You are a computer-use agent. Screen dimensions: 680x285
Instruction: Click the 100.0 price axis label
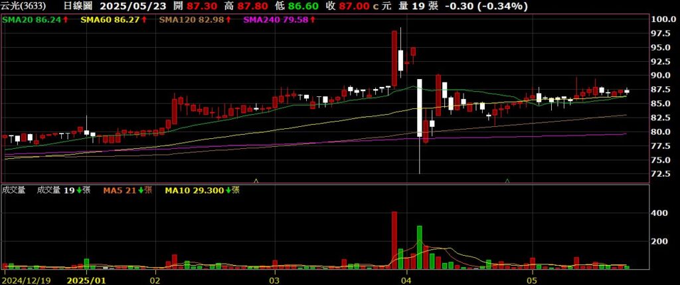click(x=664, y=19)
